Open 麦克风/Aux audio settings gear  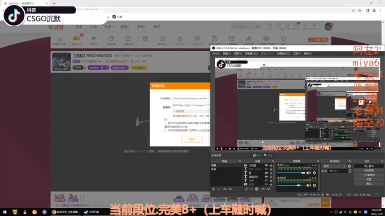coord(314,173)
